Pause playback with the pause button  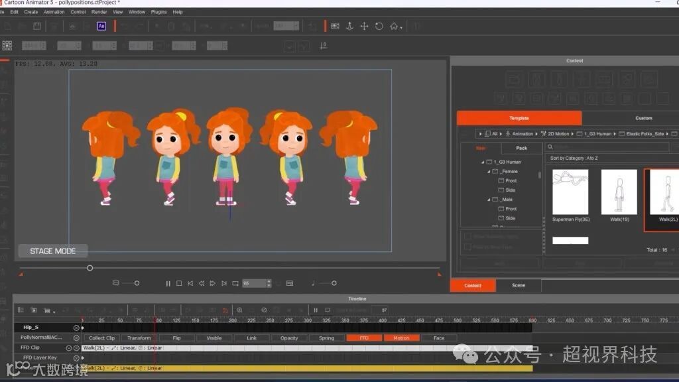point(168,283)
